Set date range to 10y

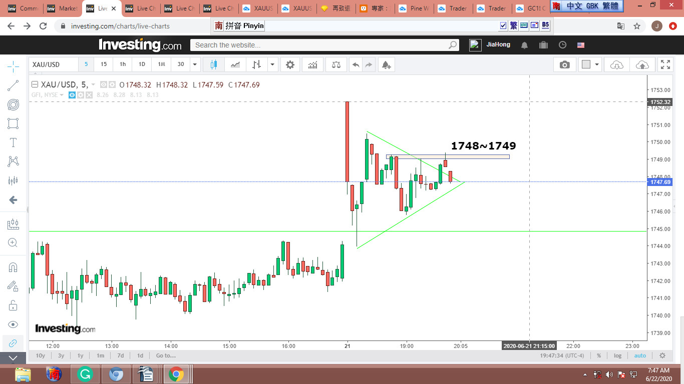coord(41,355)
